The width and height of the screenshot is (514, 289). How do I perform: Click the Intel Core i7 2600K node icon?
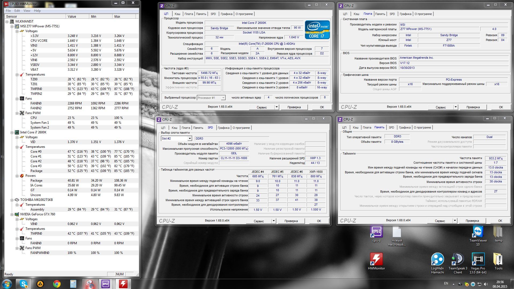tap(17, 132)
